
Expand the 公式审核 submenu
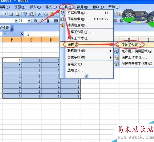tap(111, 57)
